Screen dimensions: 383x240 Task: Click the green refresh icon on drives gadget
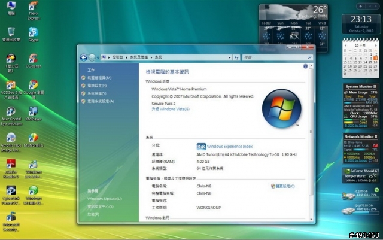coord(376,190)
